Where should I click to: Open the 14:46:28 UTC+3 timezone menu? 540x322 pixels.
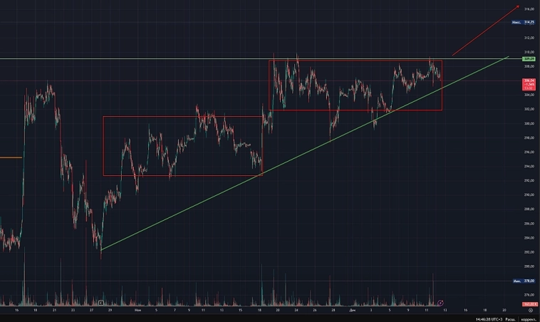(x=489, y=319)
